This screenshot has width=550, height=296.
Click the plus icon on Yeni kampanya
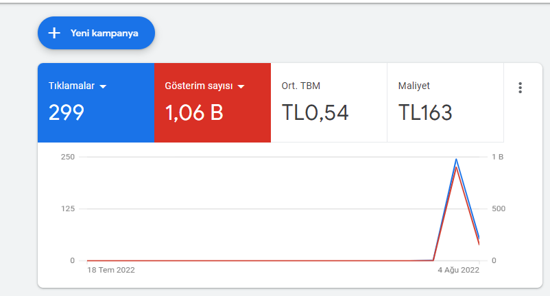click(54, 33)
